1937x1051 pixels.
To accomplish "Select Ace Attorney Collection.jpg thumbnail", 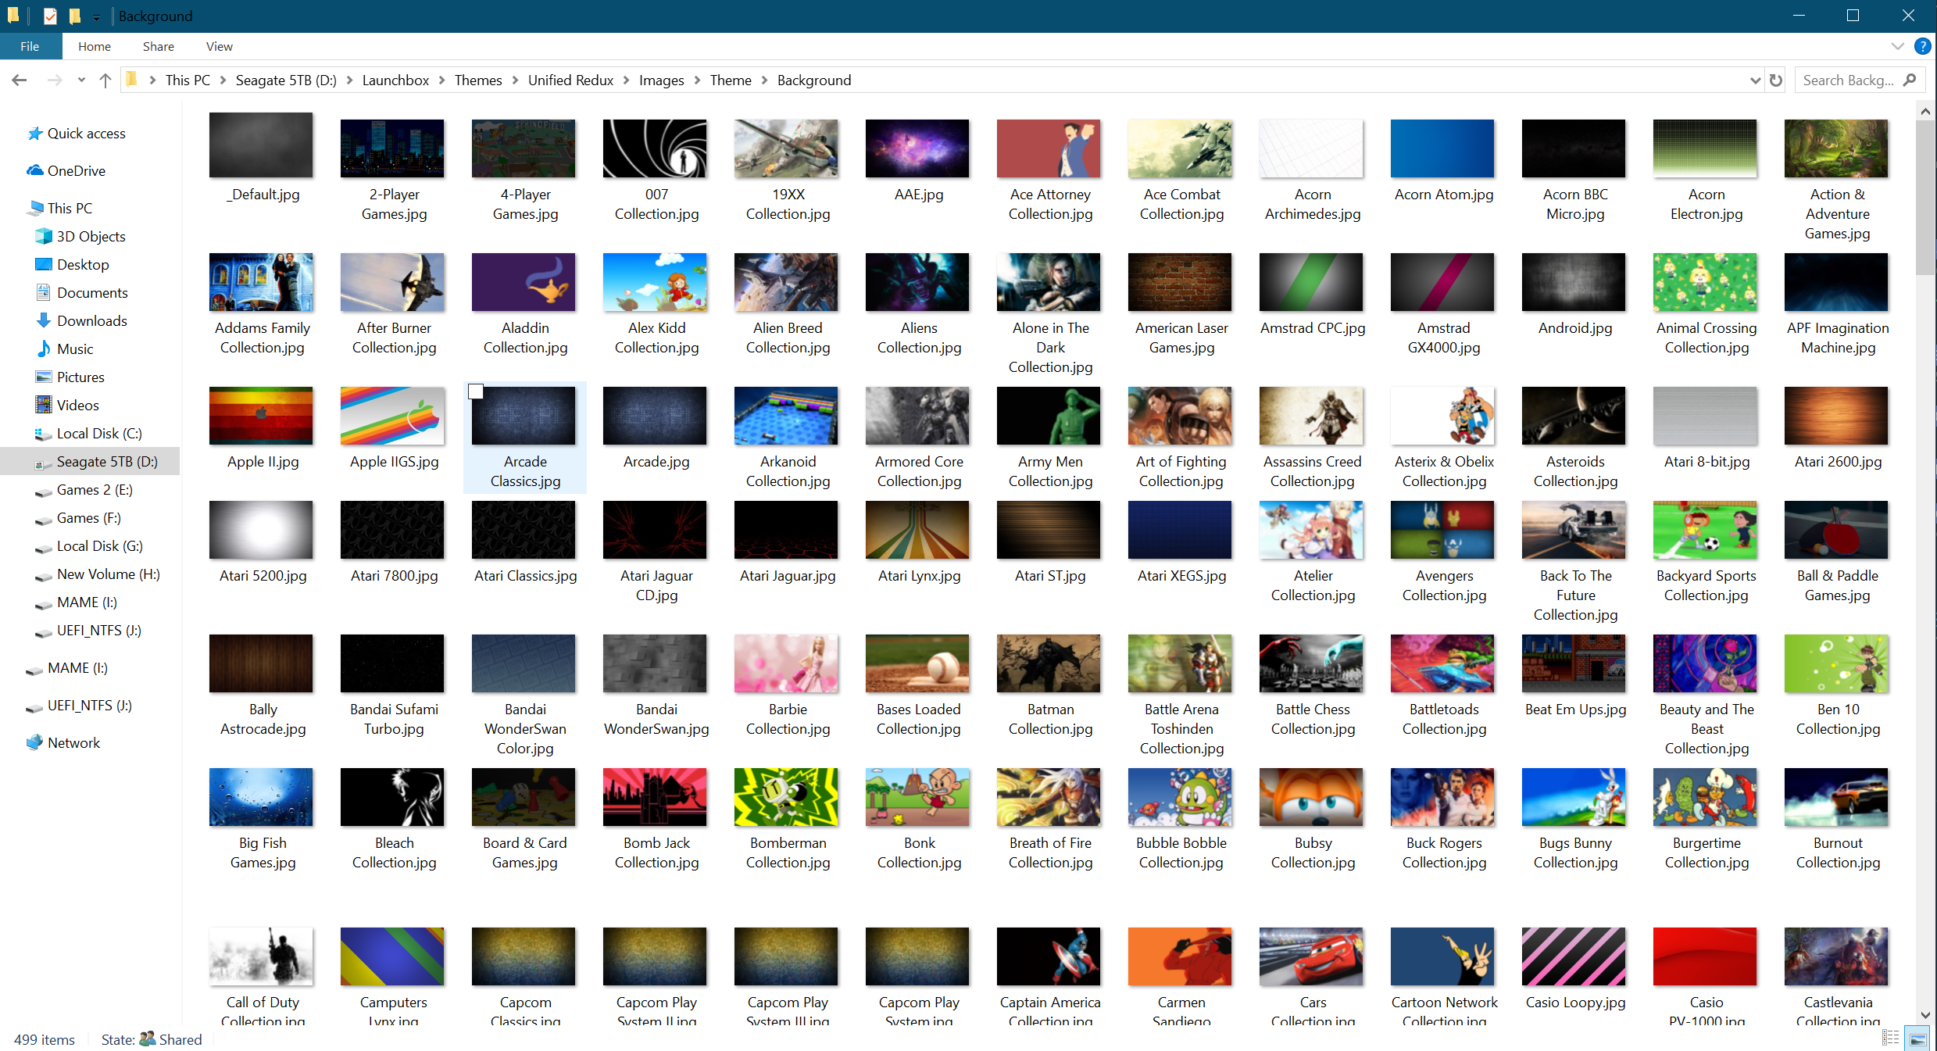I will (x=1049, y=148).
